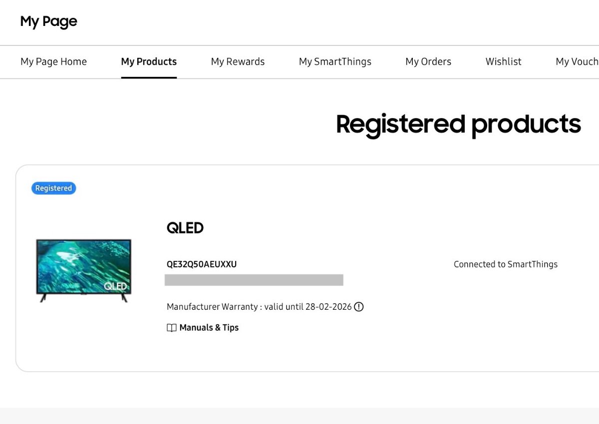Click the Manufacturer Warranty validity text
Image resolution: width=599 pixels, height=424 pixels.
[x=259, y=307]
